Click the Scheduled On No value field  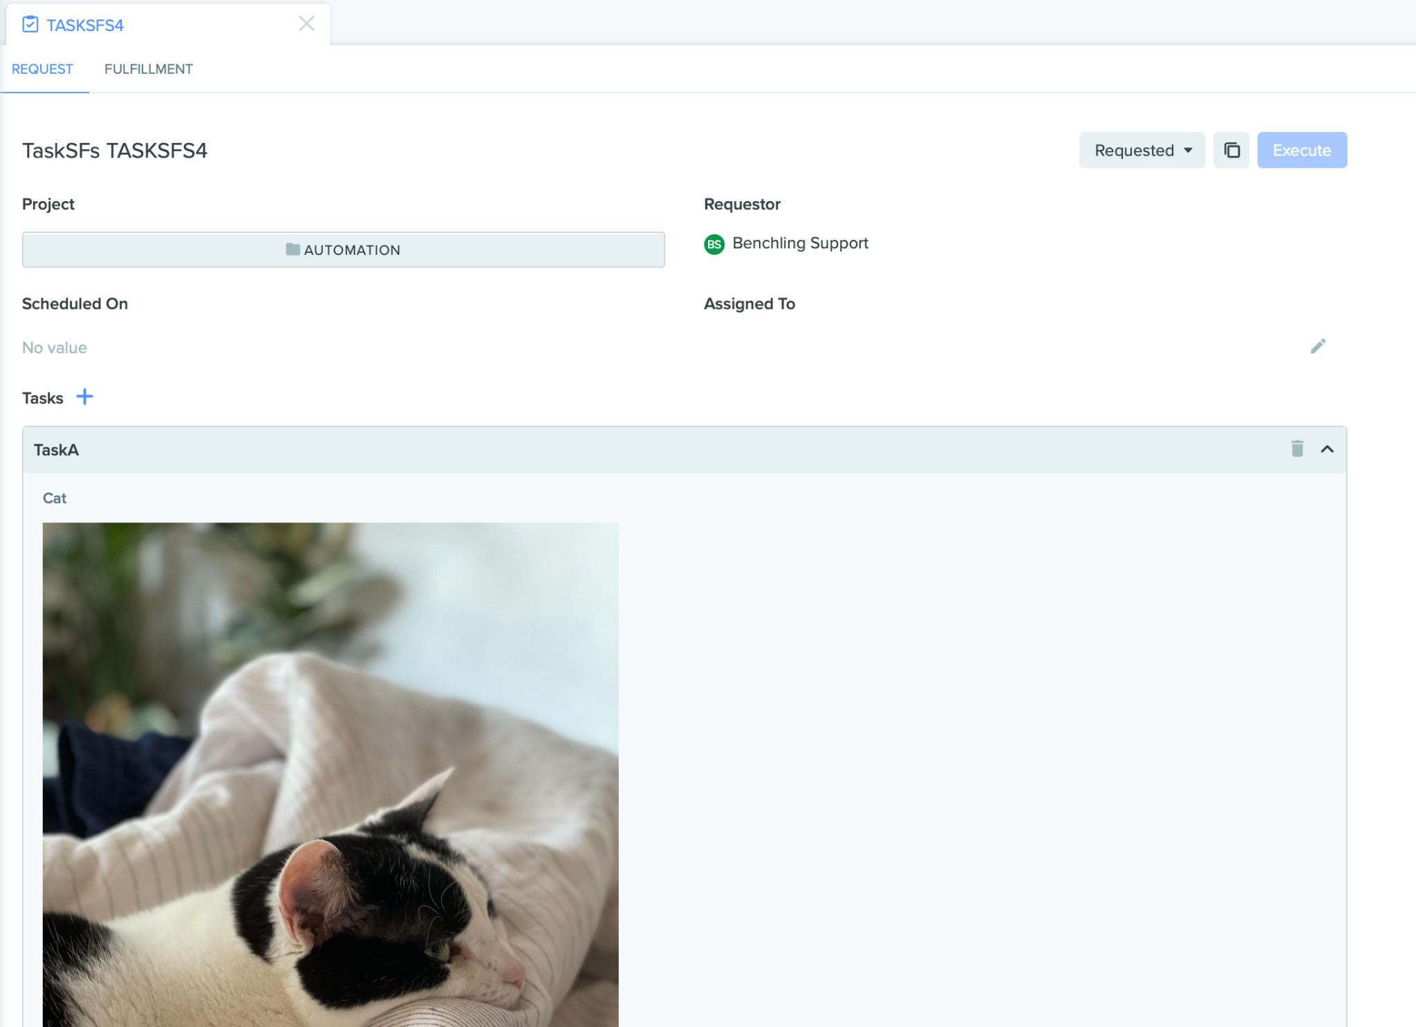coord(55,348)
